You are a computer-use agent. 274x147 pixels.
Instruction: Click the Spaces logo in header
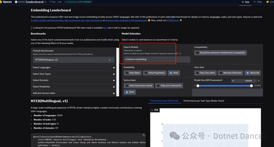click(6, 2)
